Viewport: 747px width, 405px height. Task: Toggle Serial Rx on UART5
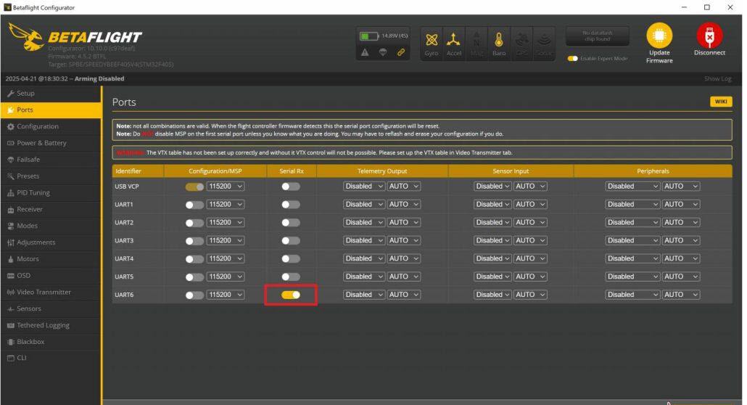click(x=291, y=277)
